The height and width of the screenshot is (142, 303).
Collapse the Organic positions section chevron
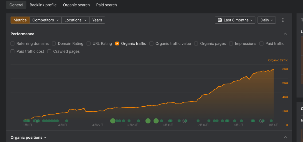285,138
